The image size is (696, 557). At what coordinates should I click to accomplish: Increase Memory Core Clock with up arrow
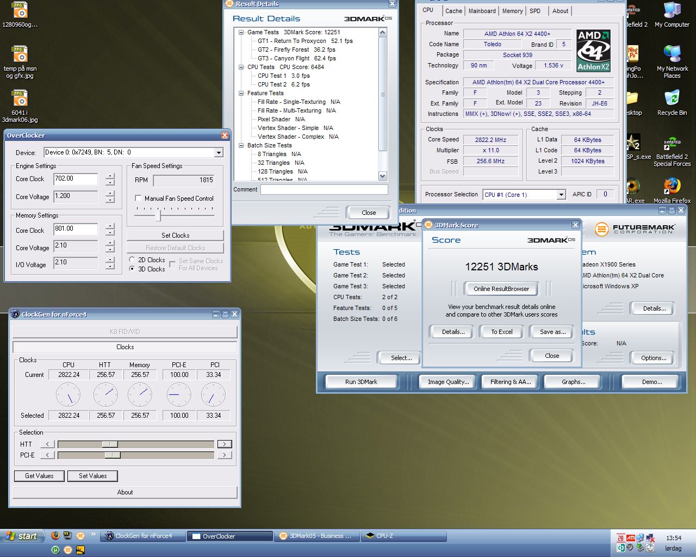coord(110,226)
